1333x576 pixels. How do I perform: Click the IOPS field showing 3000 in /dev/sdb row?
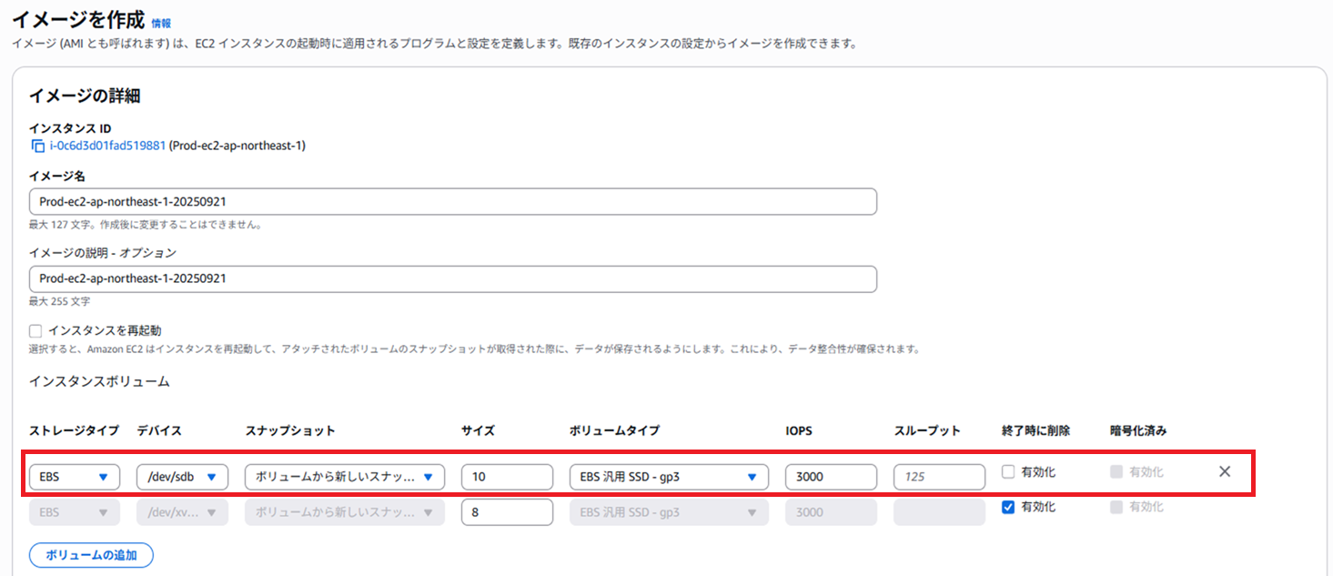click(831, 477)
